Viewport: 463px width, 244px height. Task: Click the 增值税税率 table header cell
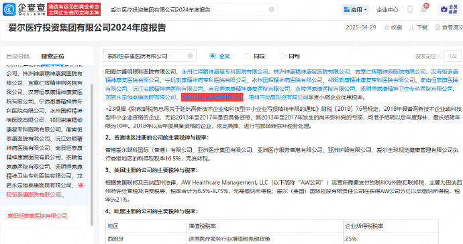coord(264,227)
